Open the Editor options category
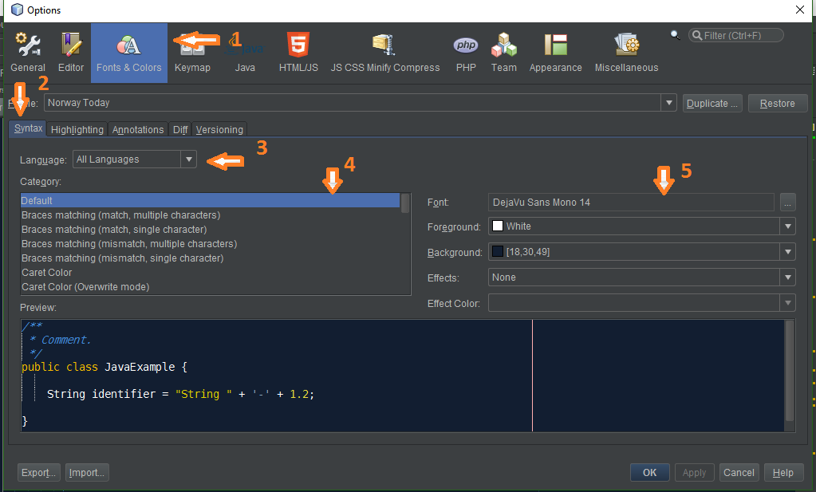 [71, 53]
